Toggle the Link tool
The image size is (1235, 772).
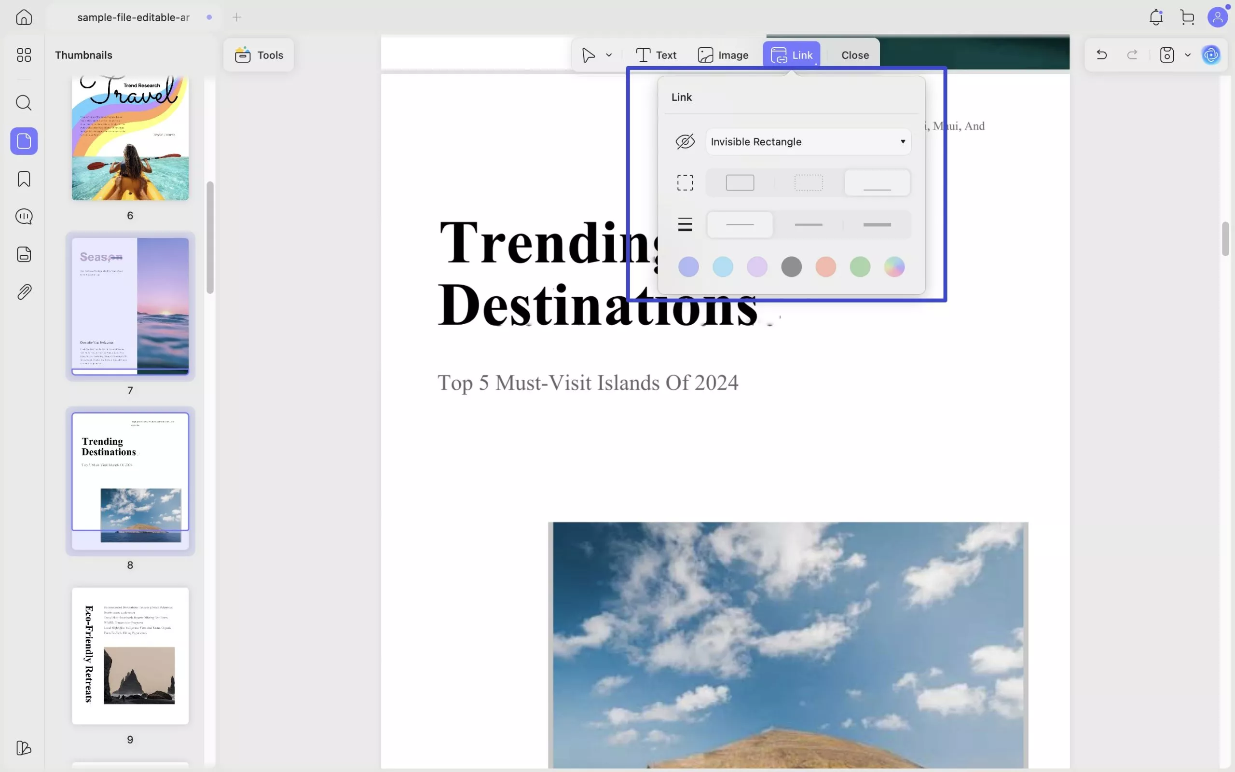(792, 55)
